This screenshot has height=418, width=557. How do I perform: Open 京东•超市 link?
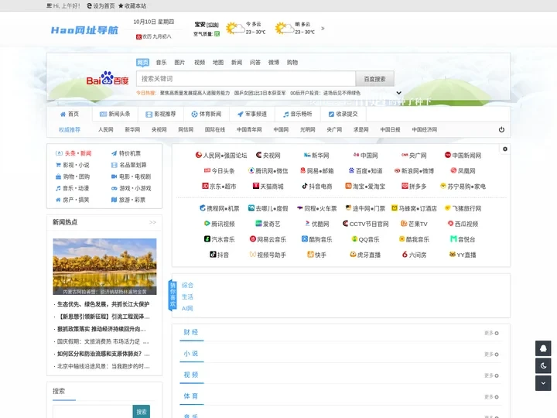pyautogui.click(x=219, y=187)
